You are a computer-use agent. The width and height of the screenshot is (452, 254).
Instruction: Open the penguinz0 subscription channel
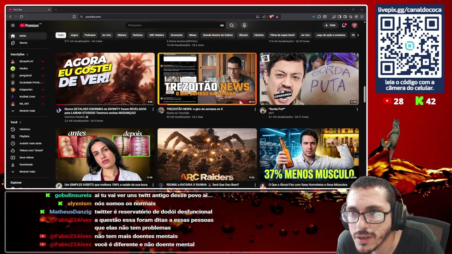pos(28,75)
